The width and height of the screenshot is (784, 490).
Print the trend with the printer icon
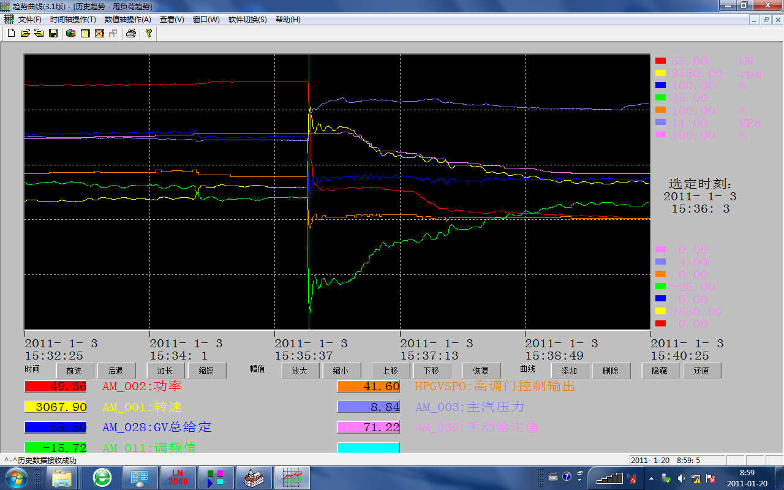[131, 33]
